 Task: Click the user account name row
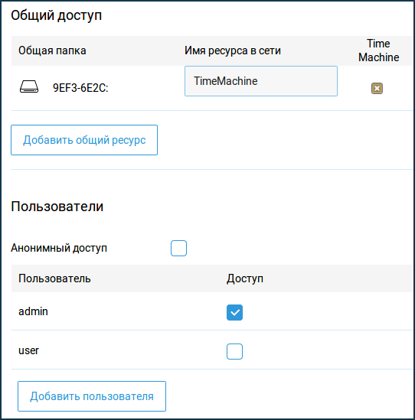[x=28, y=350]
